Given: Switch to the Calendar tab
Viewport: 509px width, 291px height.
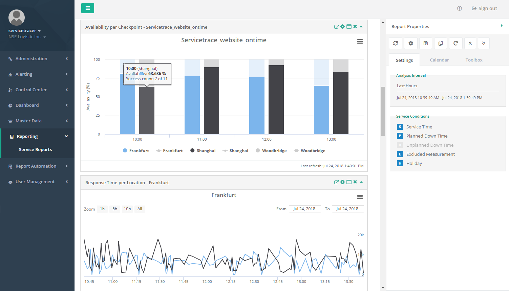Looking at the screenshot, I should click(x=439, y=60).
